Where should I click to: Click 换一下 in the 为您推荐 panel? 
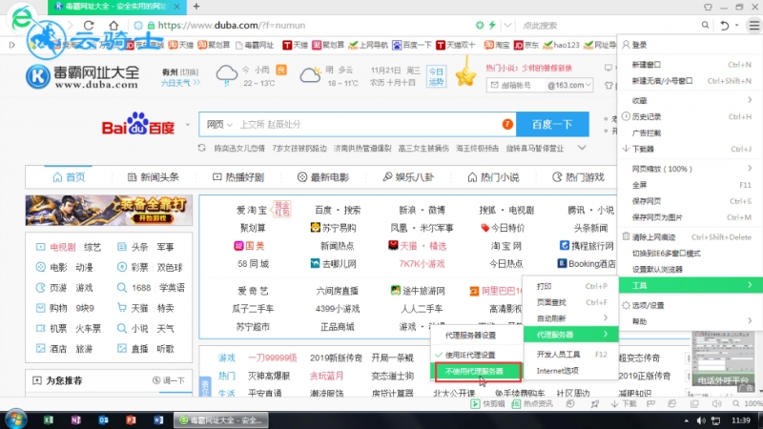tap(169, 380)
